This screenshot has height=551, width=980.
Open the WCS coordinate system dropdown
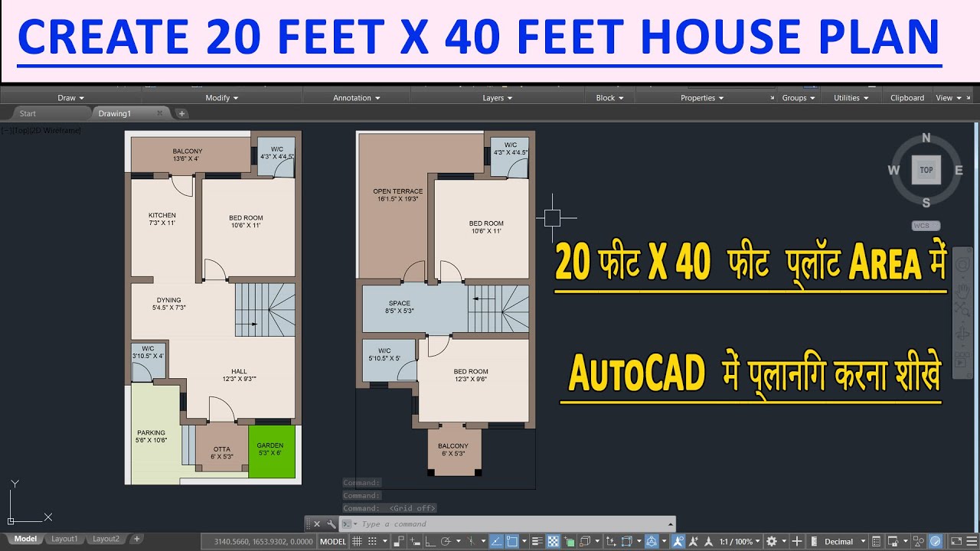click(926, 226)
